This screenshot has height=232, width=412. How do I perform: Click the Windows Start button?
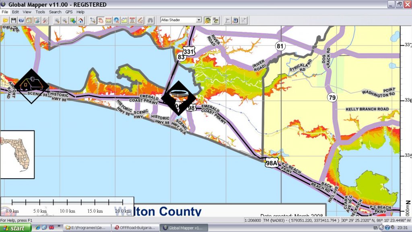click(16, 228)
